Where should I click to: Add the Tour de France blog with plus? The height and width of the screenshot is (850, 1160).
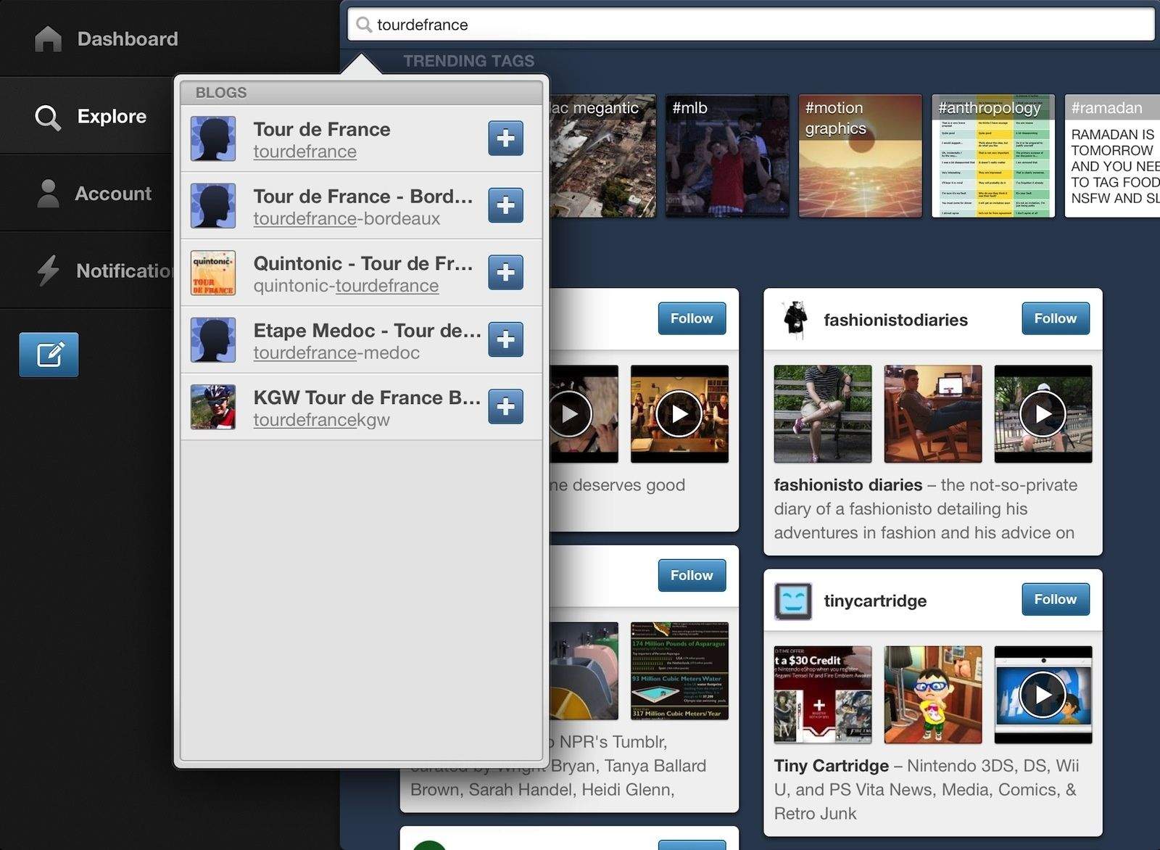tap(505, 139)
